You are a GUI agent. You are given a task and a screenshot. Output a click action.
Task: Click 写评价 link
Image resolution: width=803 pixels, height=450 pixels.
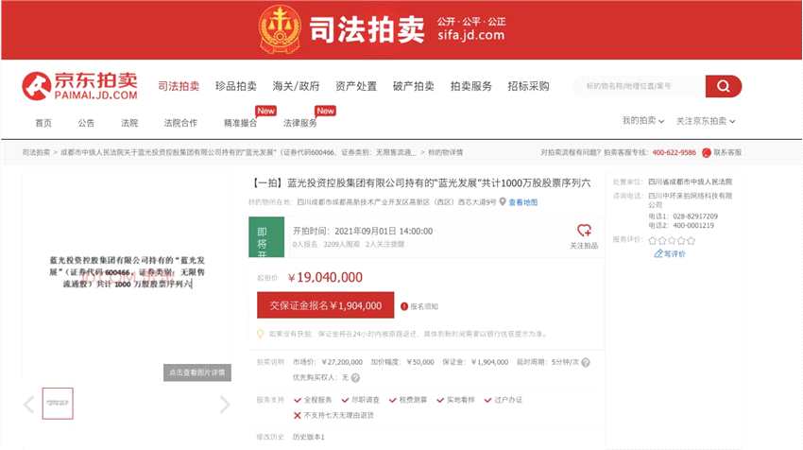click(675, 253)
